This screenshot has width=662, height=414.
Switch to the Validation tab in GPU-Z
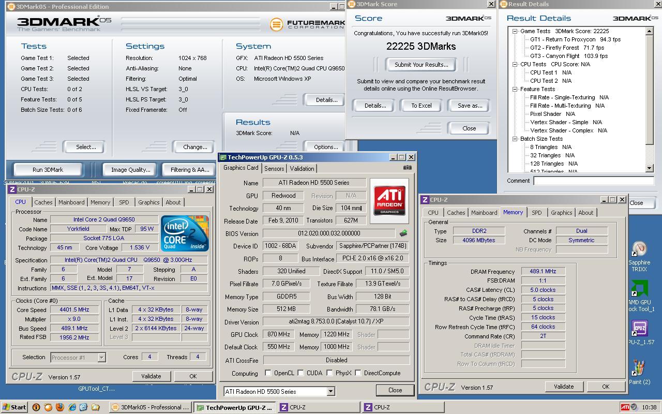302,169
